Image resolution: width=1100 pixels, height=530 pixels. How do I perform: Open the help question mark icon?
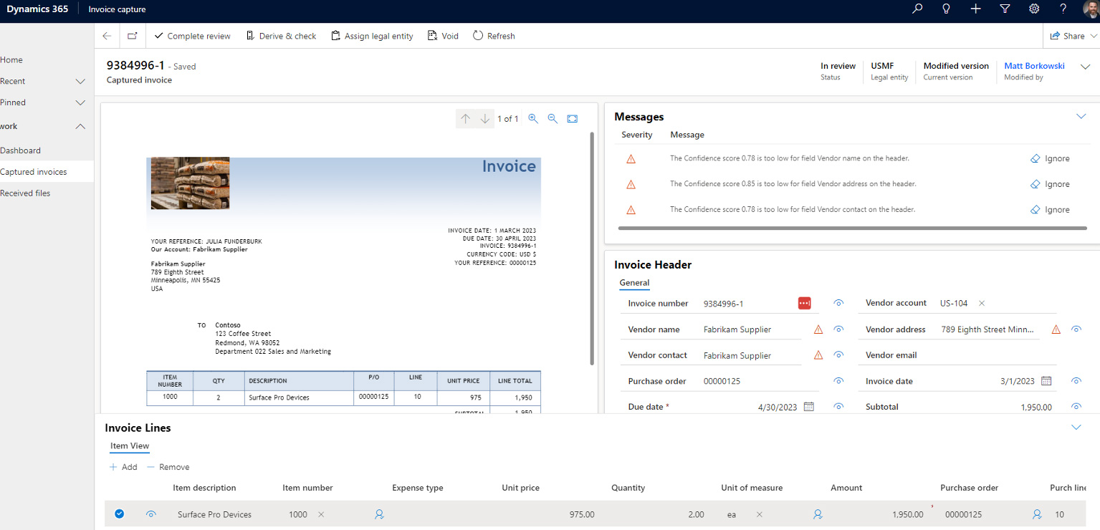point(1063,9)
